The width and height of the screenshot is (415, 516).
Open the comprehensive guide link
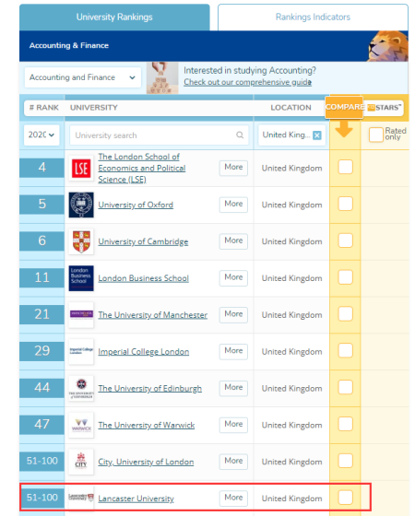tap(248, 82)
